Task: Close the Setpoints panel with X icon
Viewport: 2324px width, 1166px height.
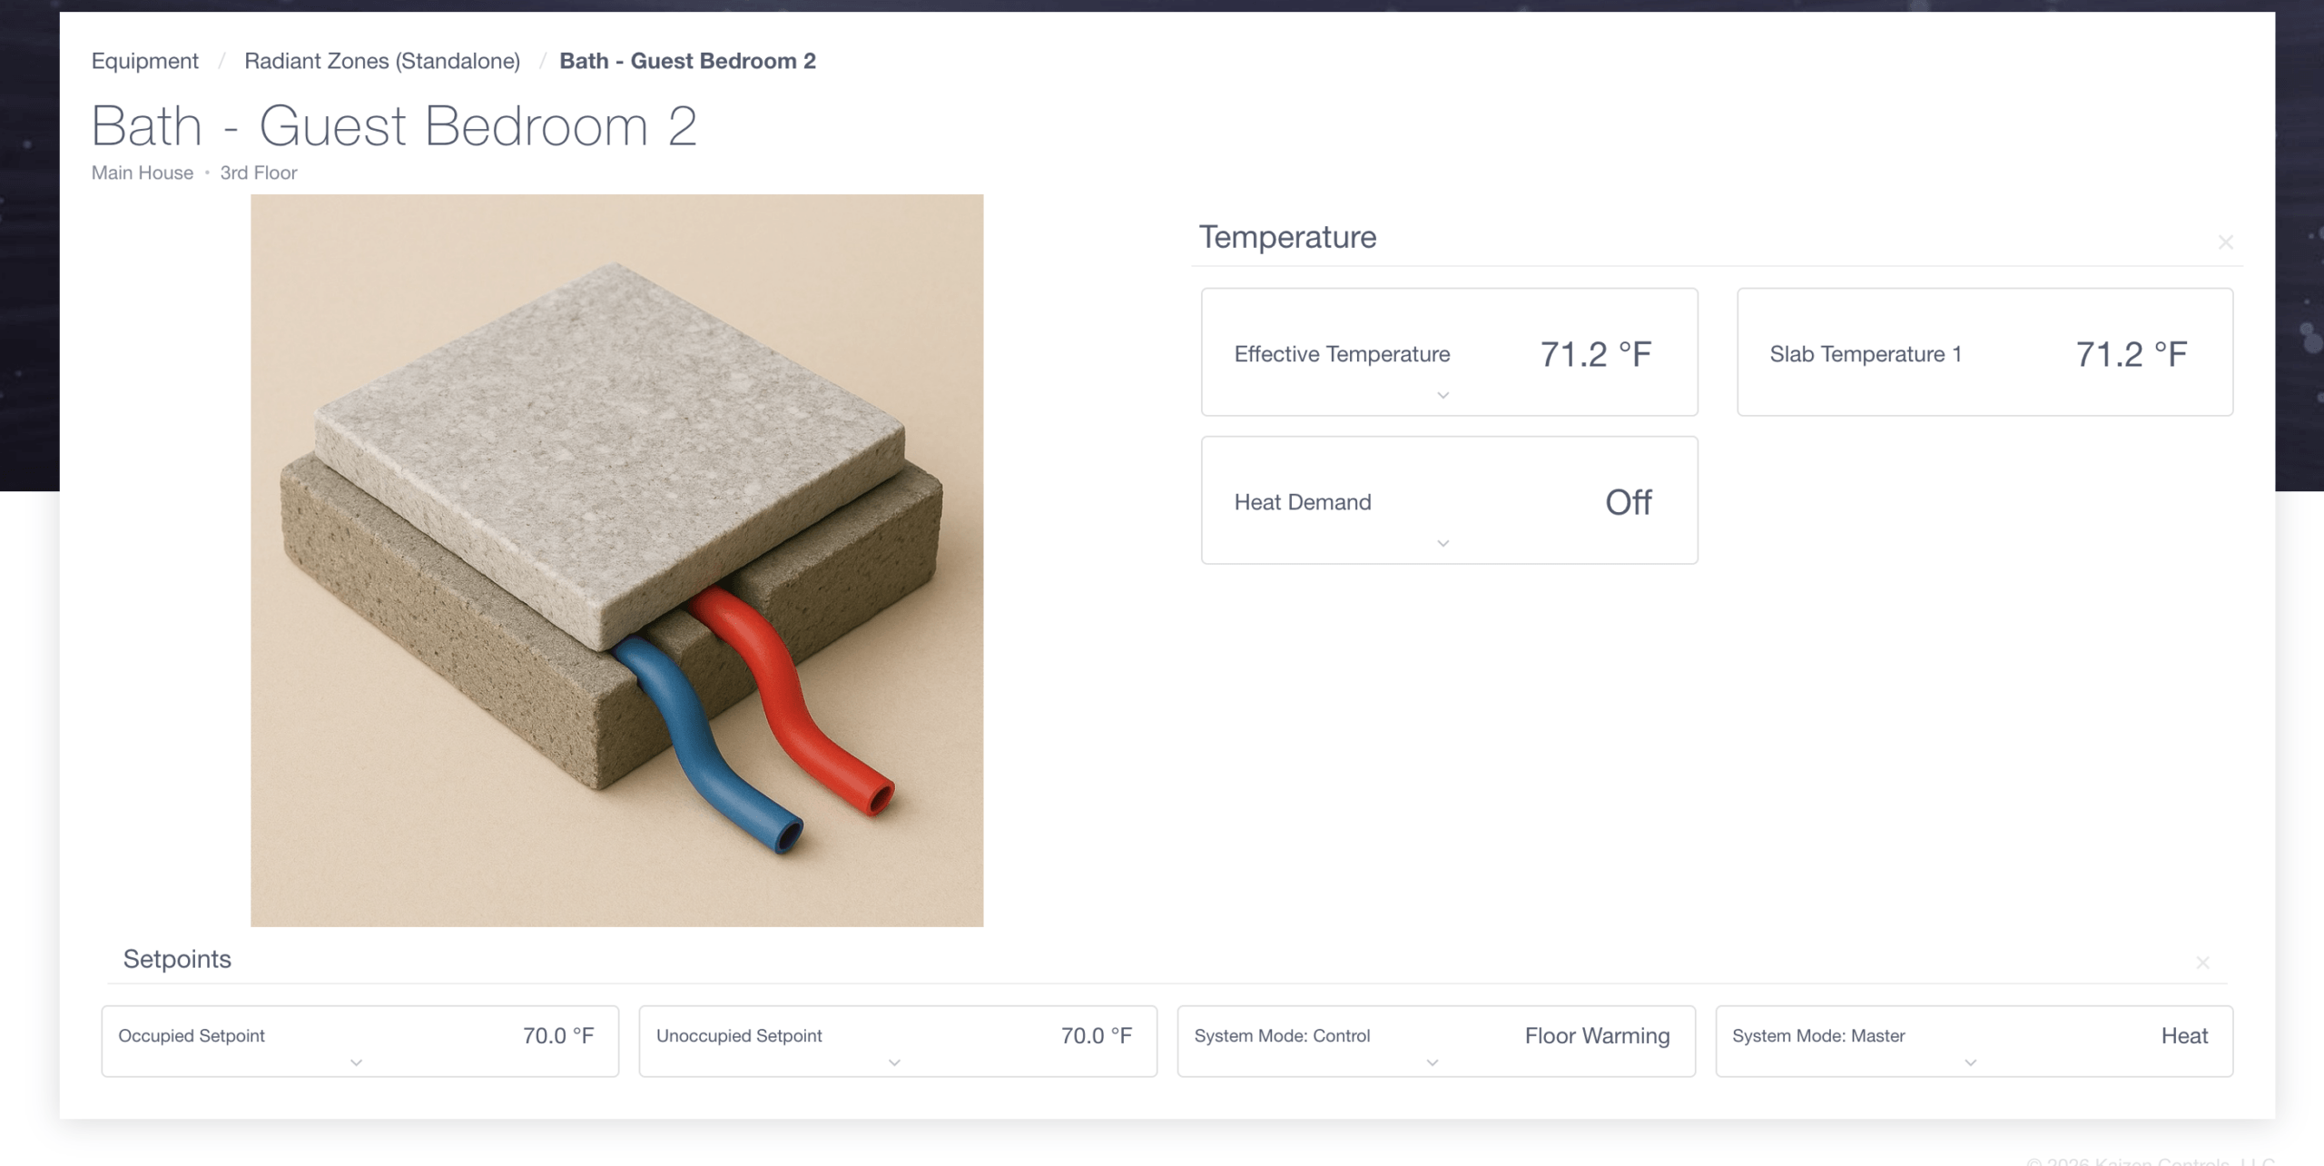Action: 2202,963
